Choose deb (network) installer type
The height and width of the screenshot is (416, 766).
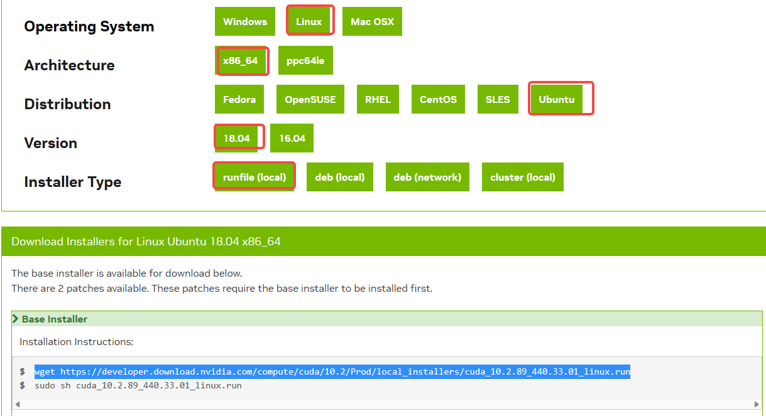point(427,177)
